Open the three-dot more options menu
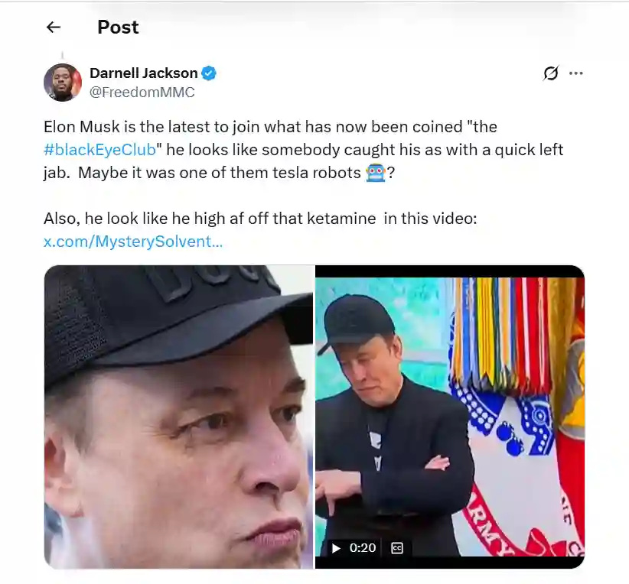Viewport: 629px width, 584px height. [576, 73]
